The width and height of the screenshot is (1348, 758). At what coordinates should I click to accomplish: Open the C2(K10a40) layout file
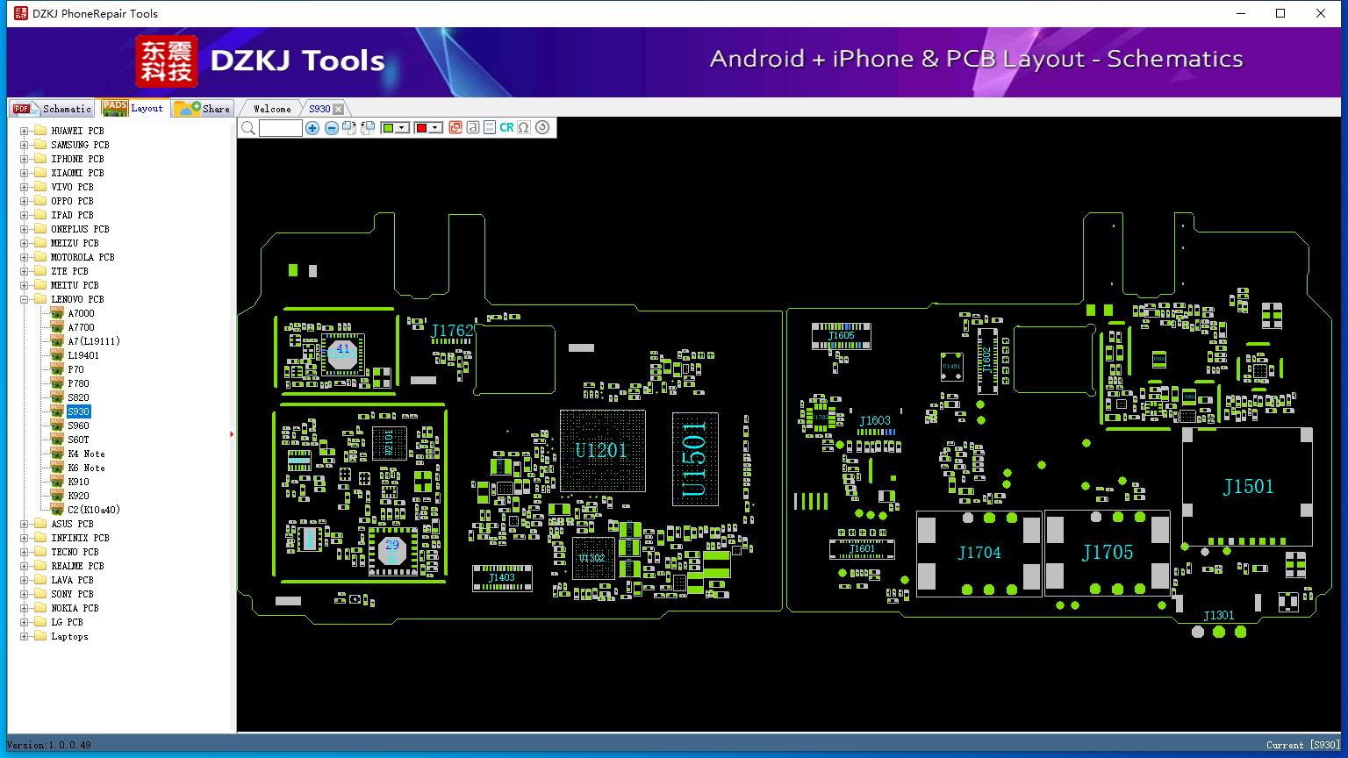[94, 510]
